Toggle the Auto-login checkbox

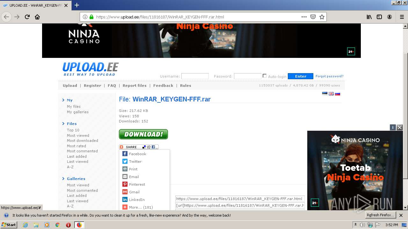click(x=265, y=76)
